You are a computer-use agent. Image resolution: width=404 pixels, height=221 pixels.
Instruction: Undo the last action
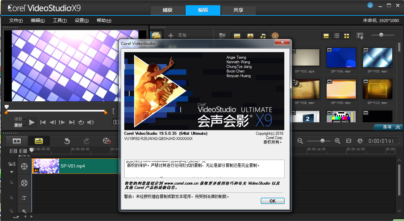[67, 141]
